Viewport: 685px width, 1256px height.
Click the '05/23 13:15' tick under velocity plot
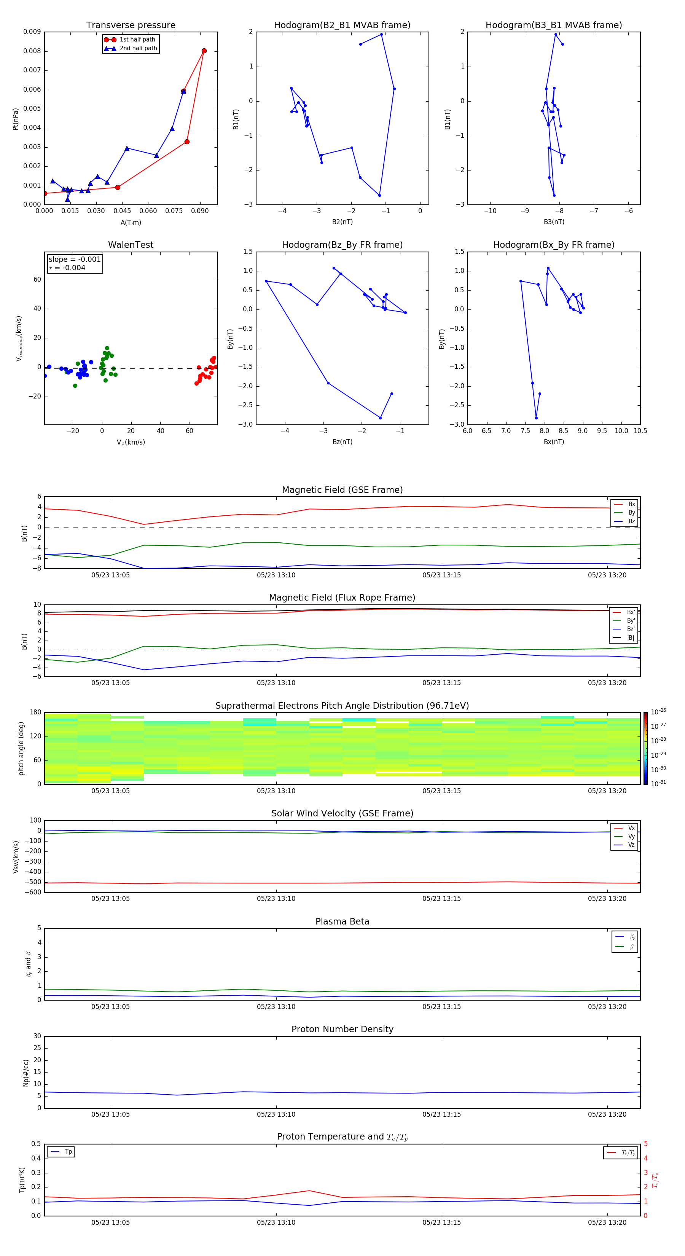442,899
